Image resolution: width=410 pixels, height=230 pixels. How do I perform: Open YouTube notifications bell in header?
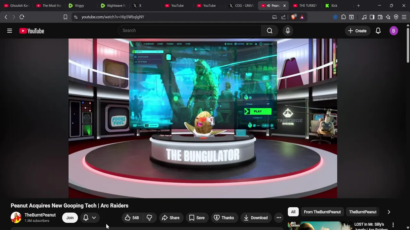click(378, 31)
